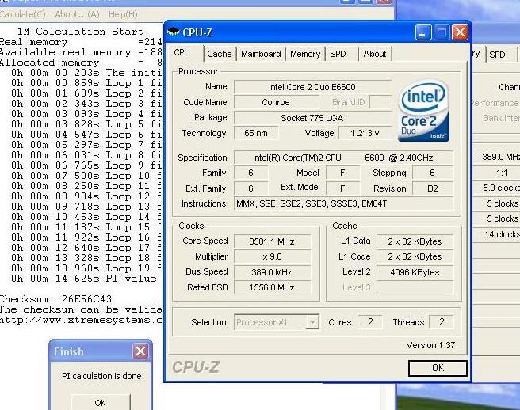Click the Intel Core 2 Duo logo
Screen dimensions: 520x410
[x=423, y=111]
